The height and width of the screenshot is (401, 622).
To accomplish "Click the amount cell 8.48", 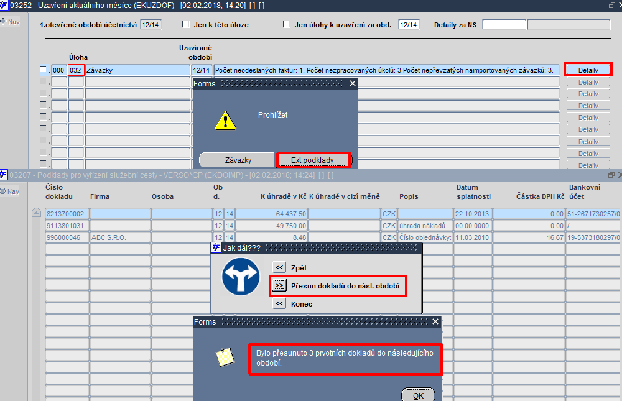I will click(x=271, y=237).
